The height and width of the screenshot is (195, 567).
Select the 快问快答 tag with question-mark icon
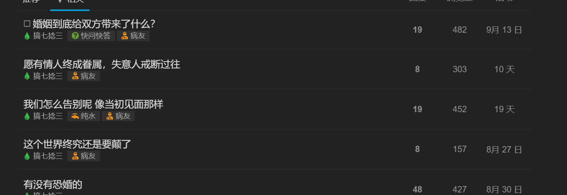tap(91, 36)
